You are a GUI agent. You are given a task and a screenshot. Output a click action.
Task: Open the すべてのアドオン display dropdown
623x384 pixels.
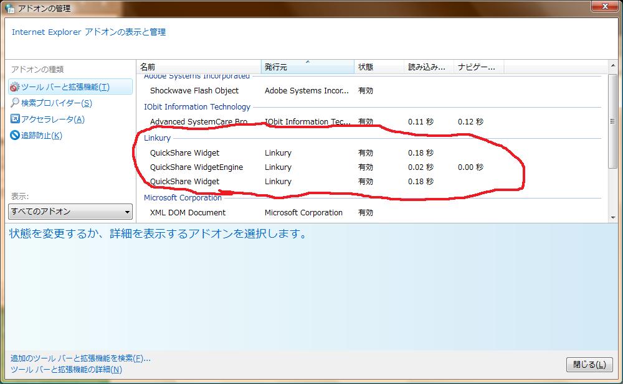click(70, 212)
